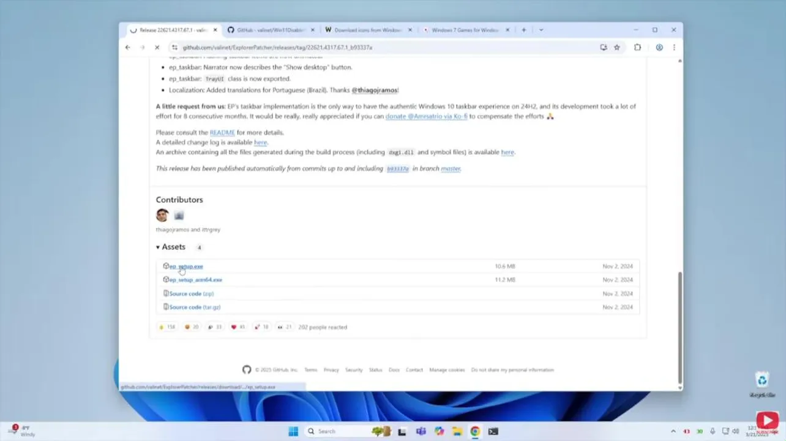Open Chrome profile icon
The width and height of the screenshot is (786, 441).
click(x=659, y=47)
